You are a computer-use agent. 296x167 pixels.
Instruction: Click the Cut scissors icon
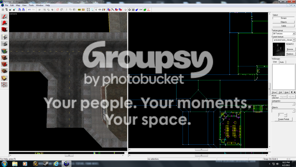66,10
